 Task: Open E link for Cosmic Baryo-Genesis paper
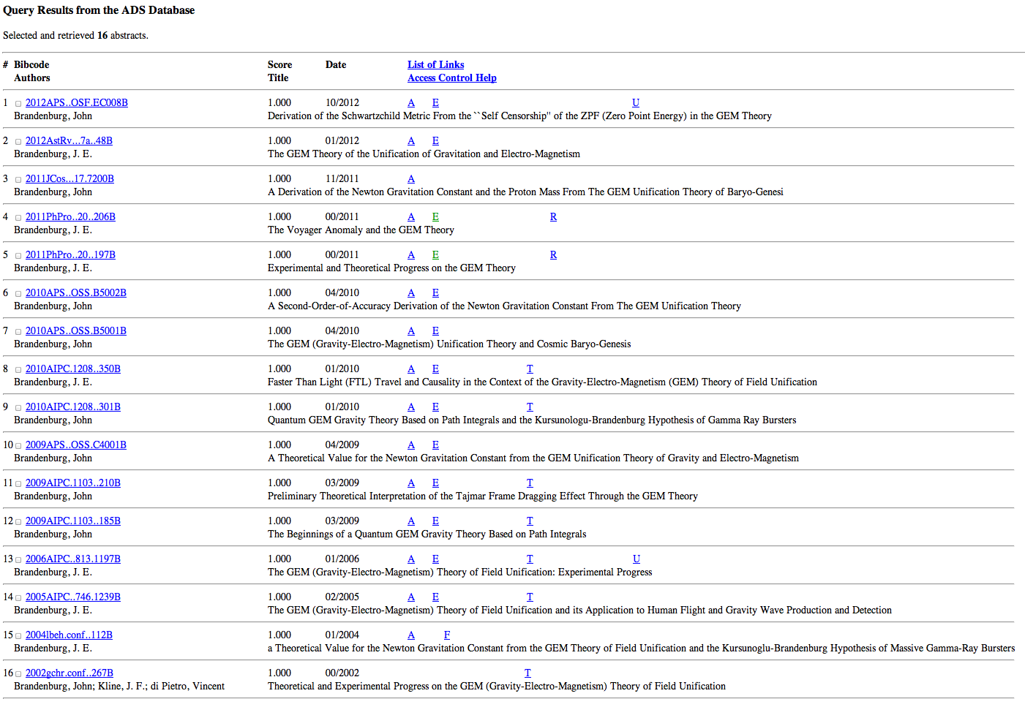(x=435, y=330)
